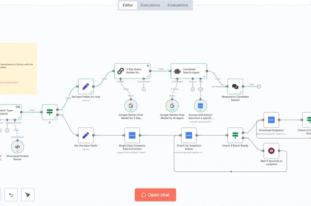311x206 pixels.
Task: Click the tidy up broom button
Action: (x=28, y=195)
